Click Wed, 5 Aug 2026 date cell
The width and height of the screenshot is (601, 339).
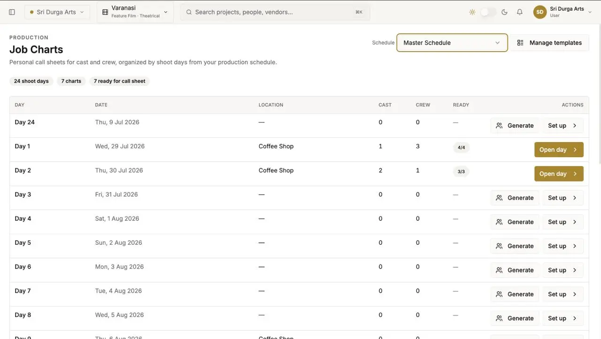[119, 315]
